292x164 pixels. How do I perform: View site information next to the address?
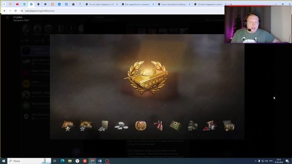coord(22,11)
